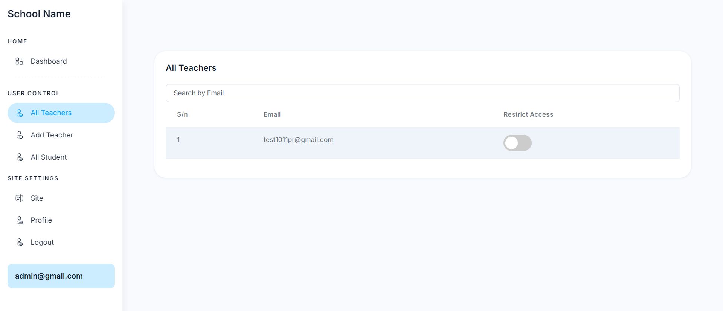The height and width of the screenshot is (311, 723).
Task: Click the Profile user icon
Action: (x=20, y=220)
